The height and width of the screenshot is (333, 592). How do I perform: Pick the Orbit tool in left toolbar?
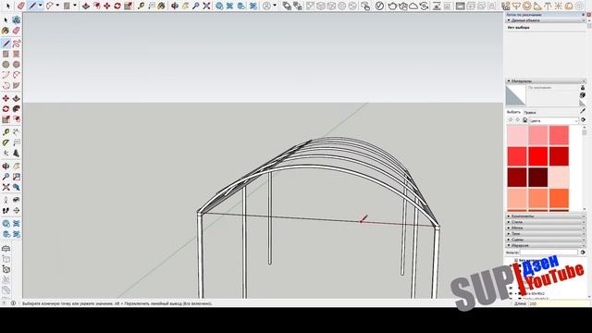6,166
